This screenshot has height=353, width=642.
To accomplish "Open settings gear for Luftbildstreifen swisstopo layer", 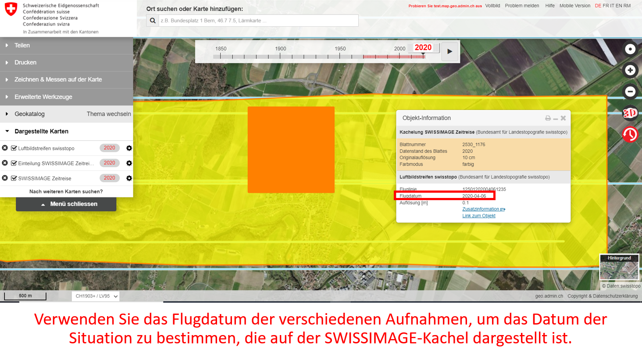I will tap(129, 148).
